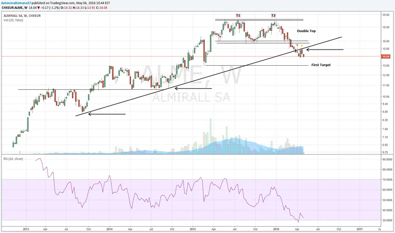Click the 18.00 price axis label
This screenshot has width=395, height=233.
[386, 27]
